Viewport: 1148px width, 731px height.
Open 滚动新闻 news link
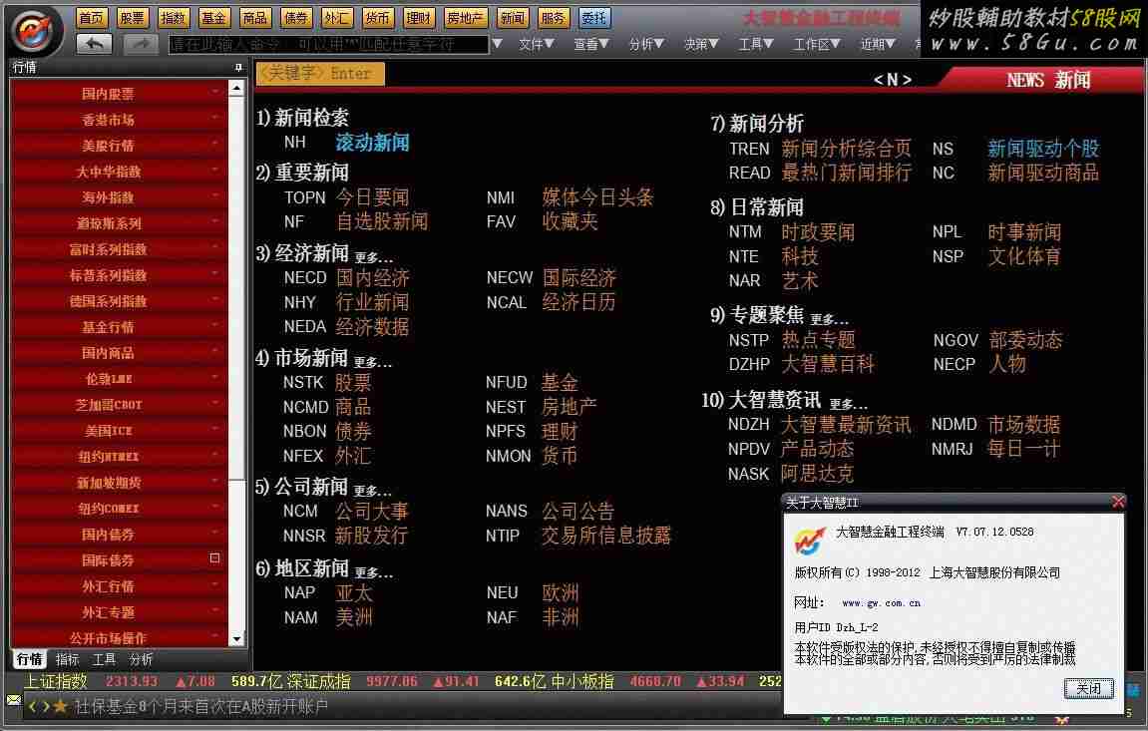pos(373,142)
